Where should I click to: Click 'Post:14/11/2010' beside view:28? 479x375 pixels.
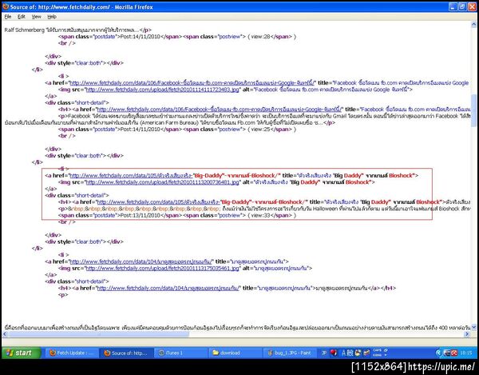[x=141, y=37]
